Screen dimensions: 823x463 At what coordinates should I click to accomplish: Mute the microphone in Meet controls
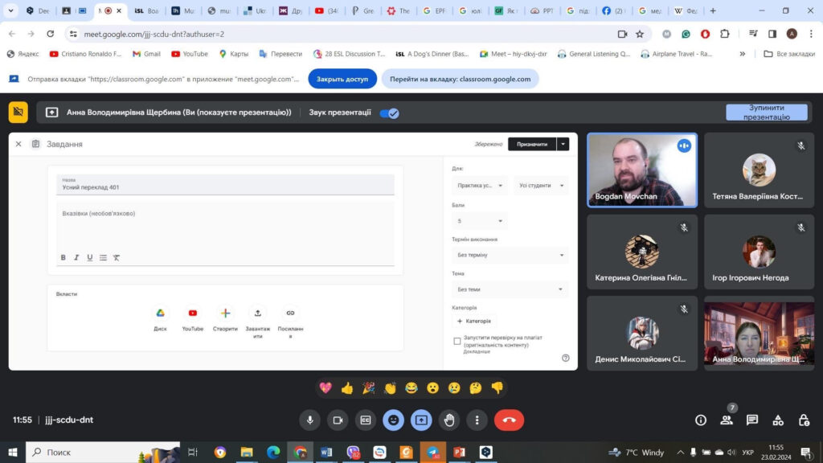point(310,420)
